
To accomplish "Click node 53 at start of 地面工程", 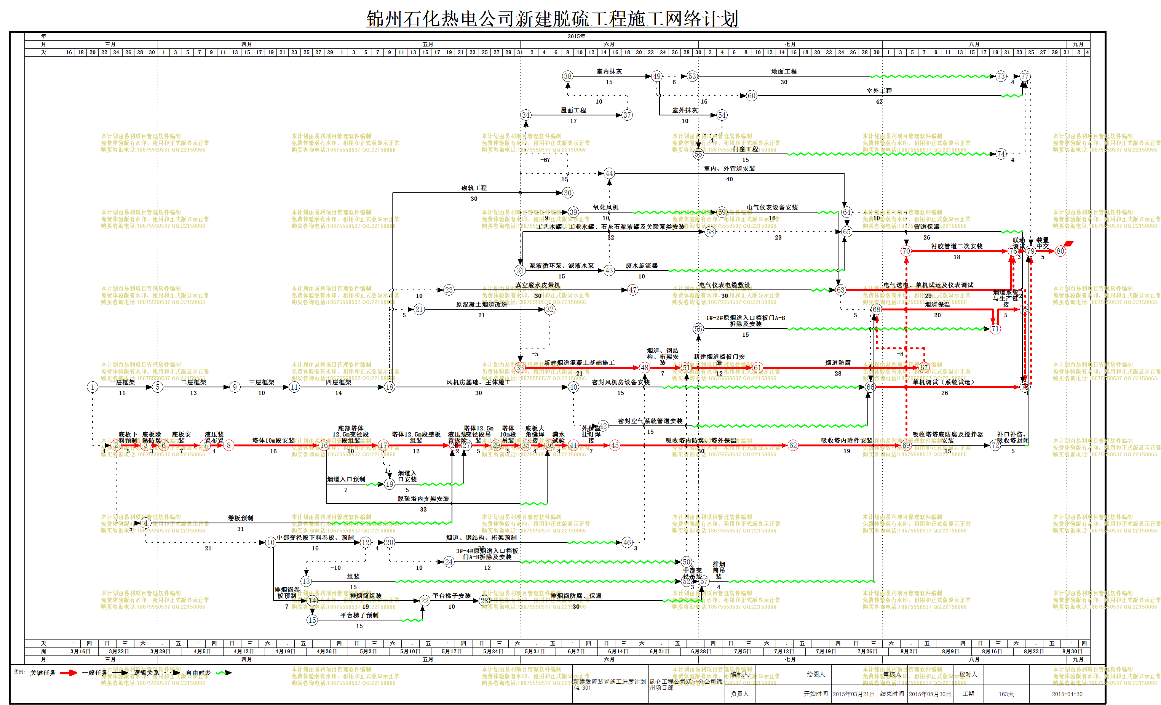I will click(x=692, y=76).
